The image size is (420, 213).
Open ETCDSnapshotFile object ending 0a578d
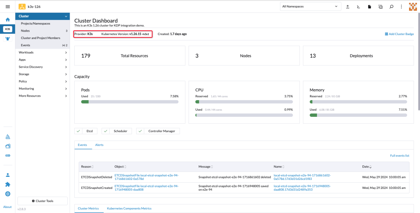pyautogui.click(x=146, y=177)
